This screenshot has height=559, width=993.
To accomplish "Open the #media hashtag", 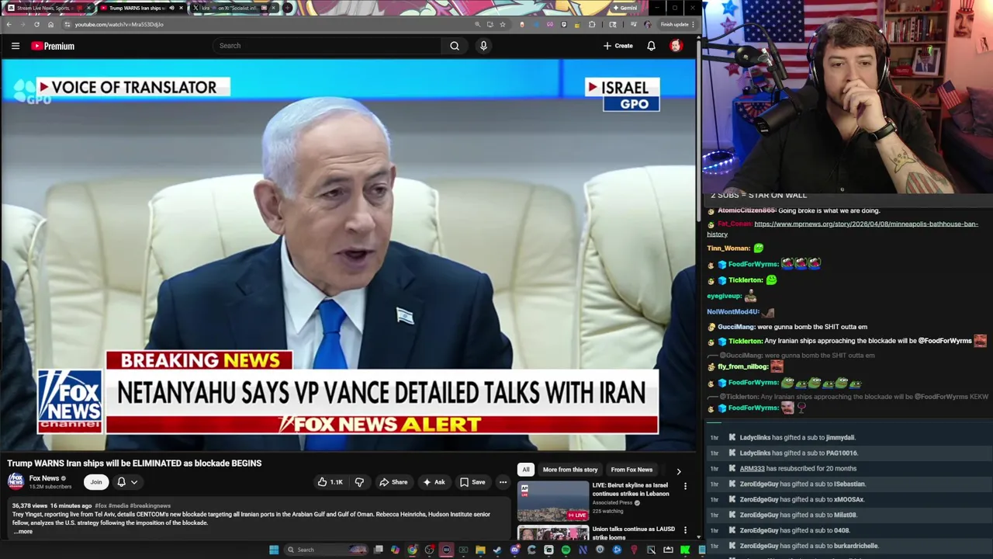I will point(119,505).
